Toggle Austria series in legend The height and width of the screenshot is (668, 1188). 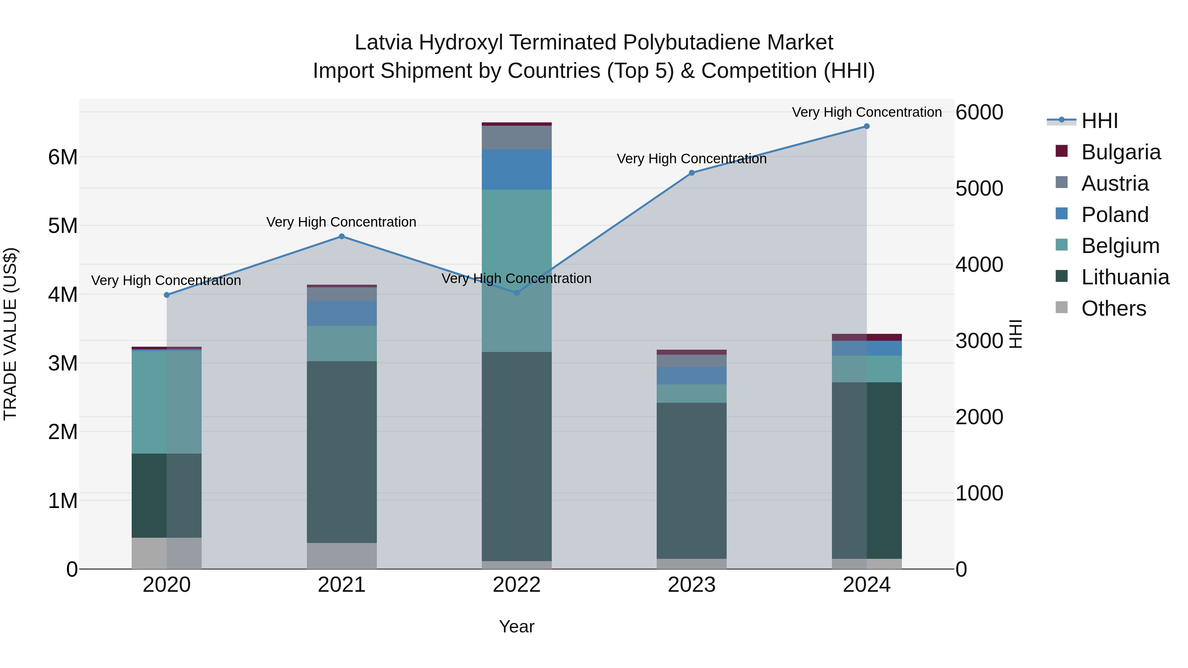[x=1102, y=183]
